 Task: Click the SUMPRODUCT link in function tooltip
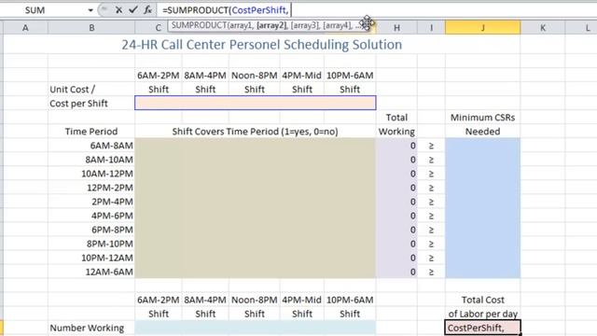pos(199,25)
